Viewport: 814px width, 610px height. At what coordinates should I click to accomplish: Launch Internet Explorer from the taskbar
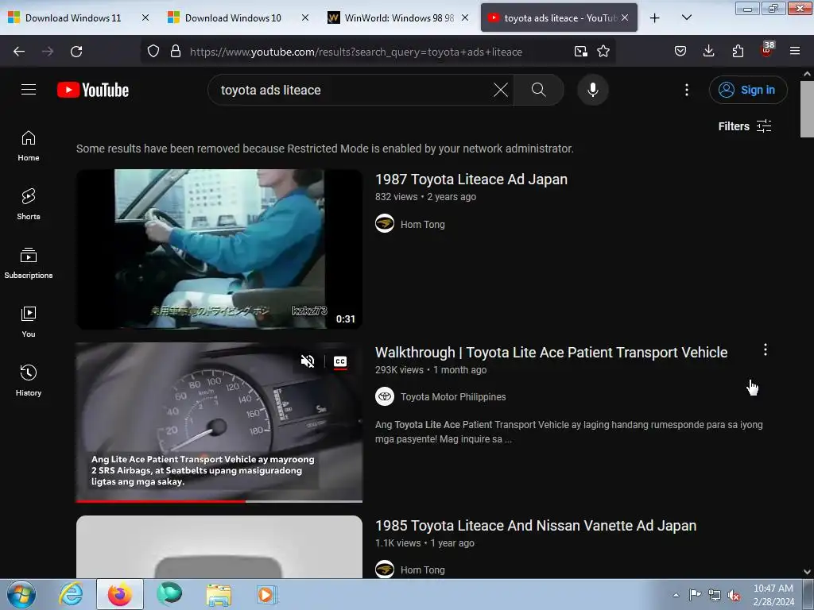click(71, 594)
